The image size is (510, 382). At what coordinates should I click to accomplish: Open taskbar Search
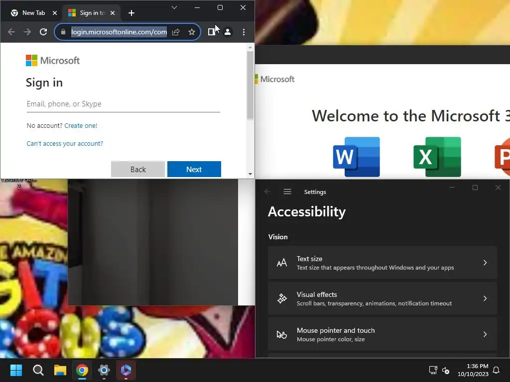[38, 370]
